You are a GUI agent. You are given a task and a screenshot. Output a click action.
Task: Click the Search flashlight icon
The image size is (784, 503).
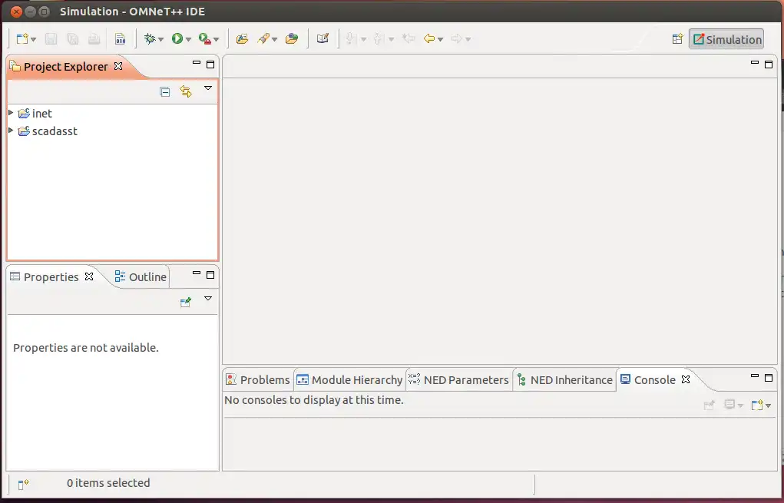pos(263,38)
